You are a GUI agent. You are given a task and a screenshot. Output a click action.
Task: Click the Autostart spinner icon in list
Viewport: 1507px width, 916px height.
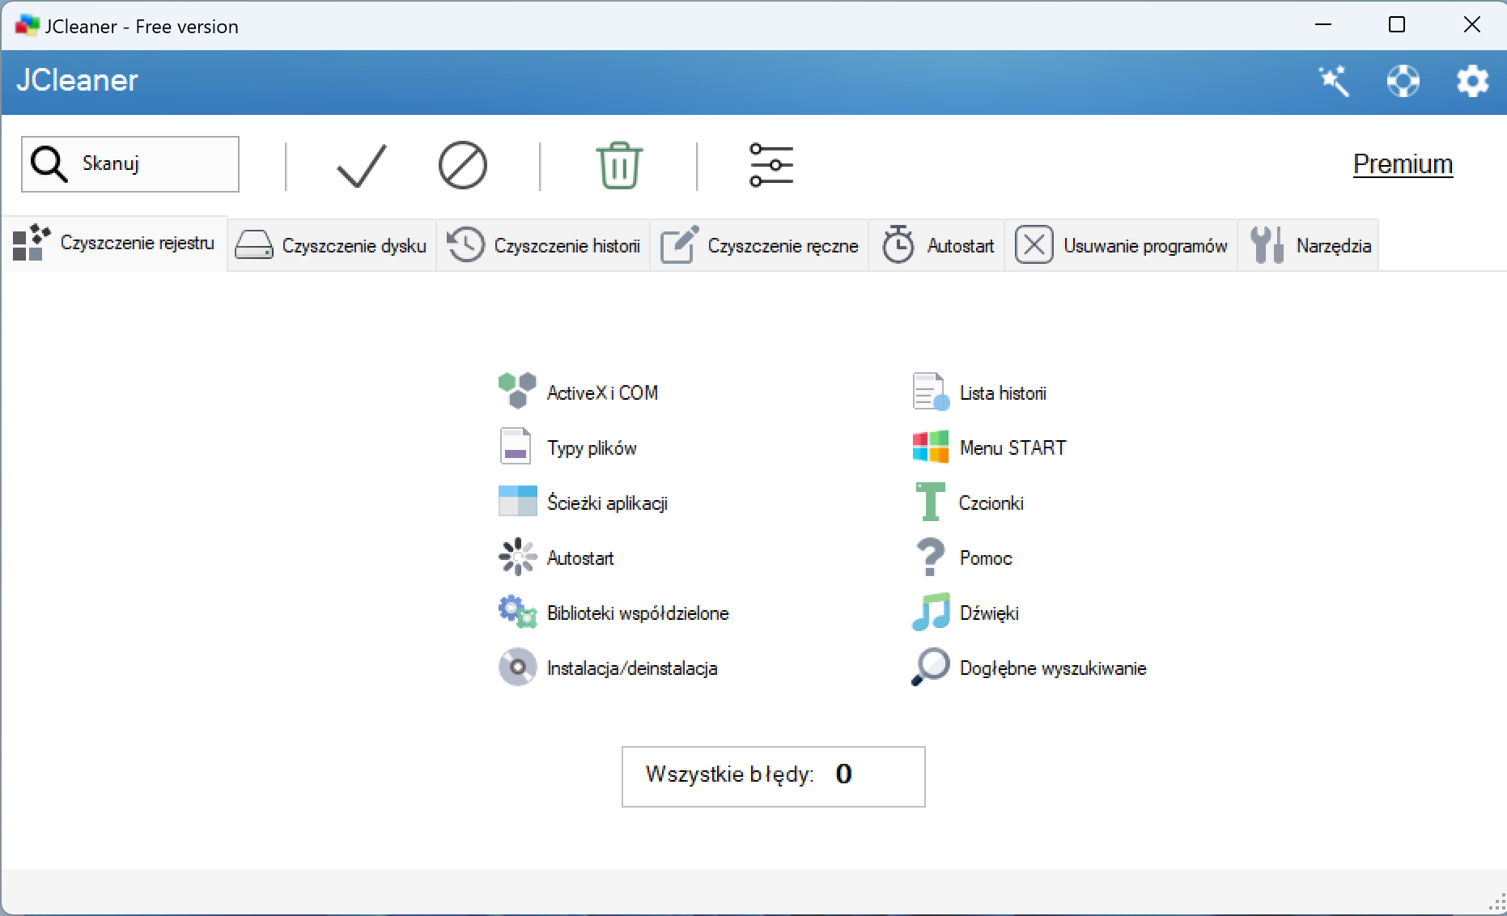click(517, 557)
